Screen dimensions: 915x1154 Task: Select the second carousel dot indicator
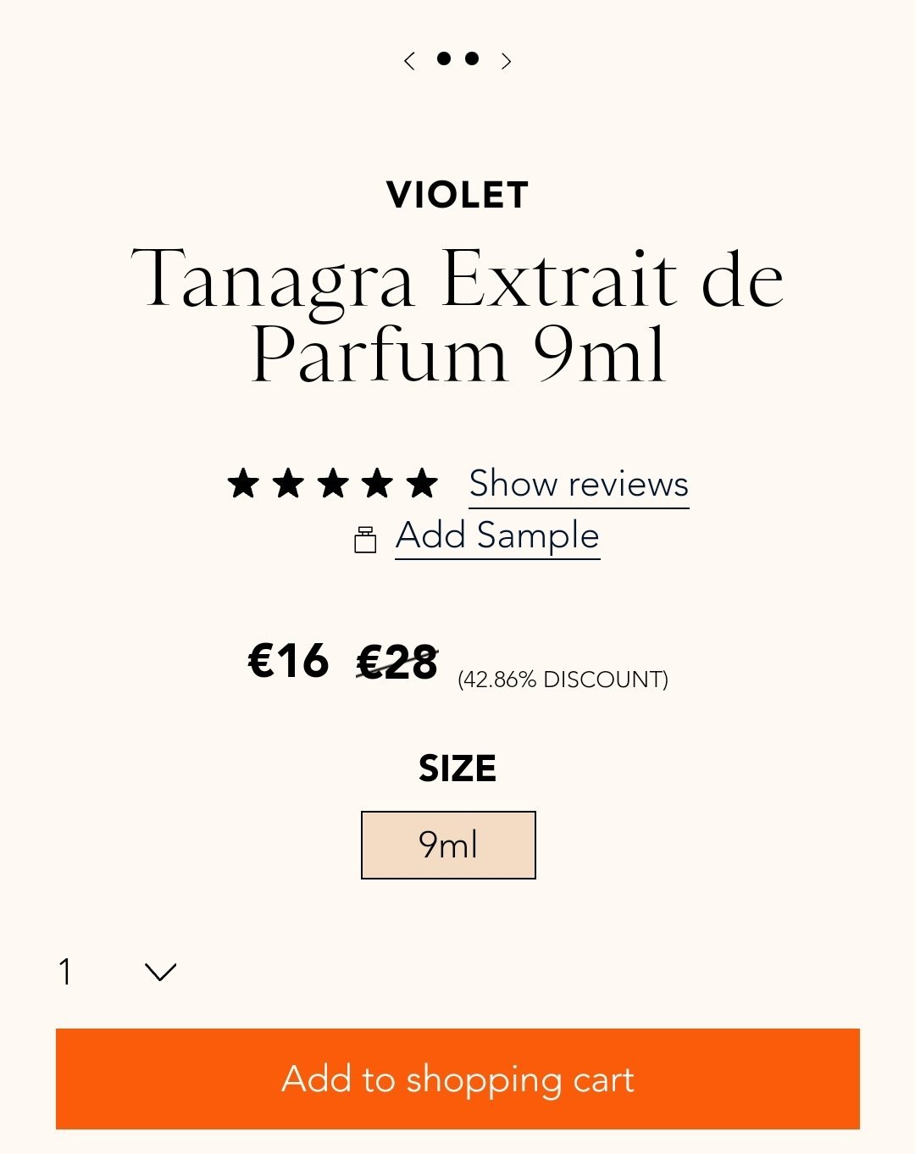click(472, 58)
